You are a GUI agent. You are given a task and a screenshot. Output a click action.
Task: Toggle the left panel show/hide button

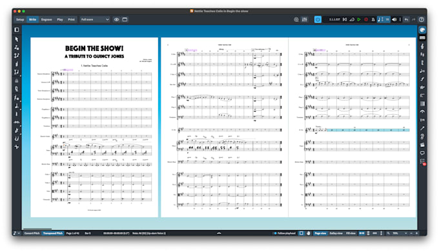17,30
